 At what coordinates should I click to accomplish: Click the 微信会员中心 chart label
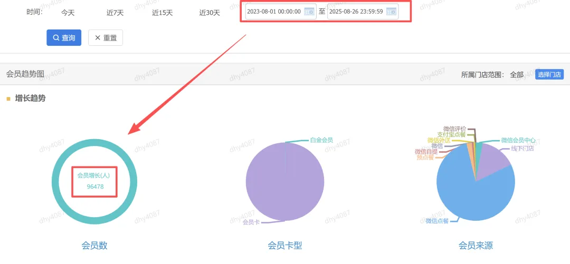(x=518, y=140)
